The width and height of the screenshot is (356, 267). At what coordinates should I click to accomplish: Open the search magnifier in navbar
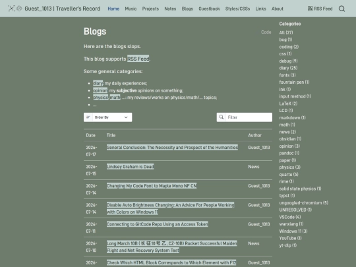tap(341, 9)
